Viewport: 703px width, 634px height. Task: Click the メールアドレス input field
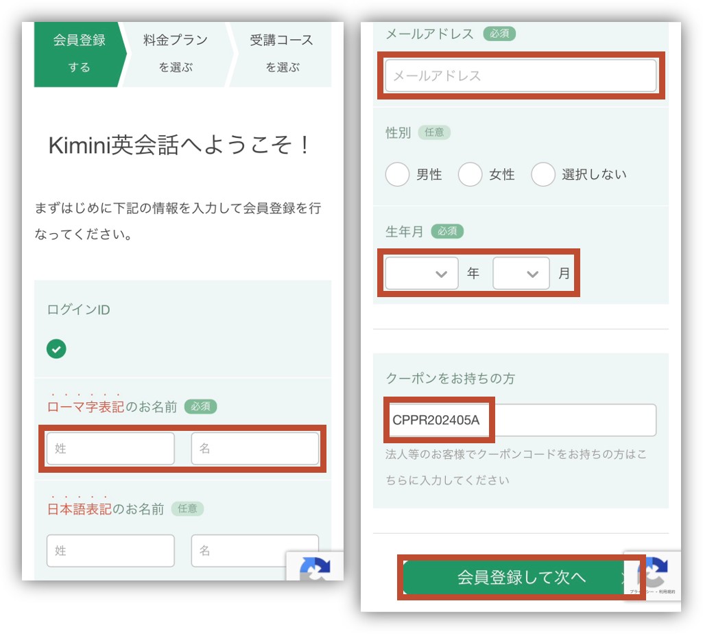click(x=521, y=75)
